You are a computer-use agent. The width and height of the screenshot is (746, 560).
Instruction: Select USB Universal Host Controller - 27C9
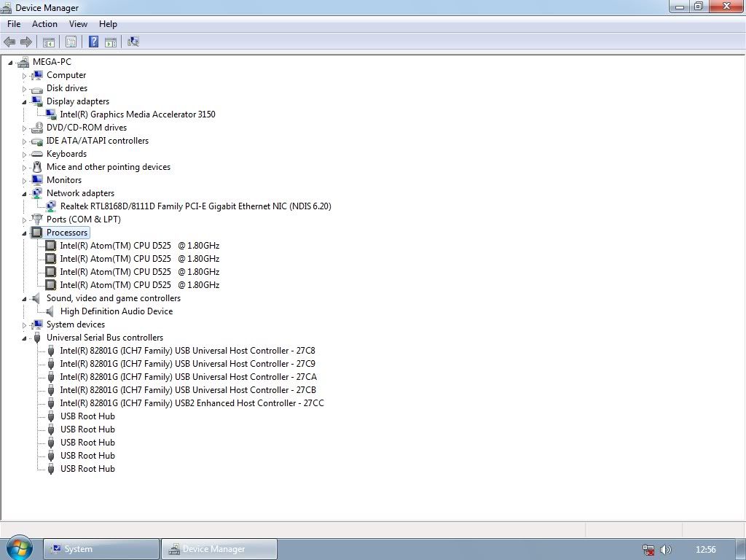point(187,364)
